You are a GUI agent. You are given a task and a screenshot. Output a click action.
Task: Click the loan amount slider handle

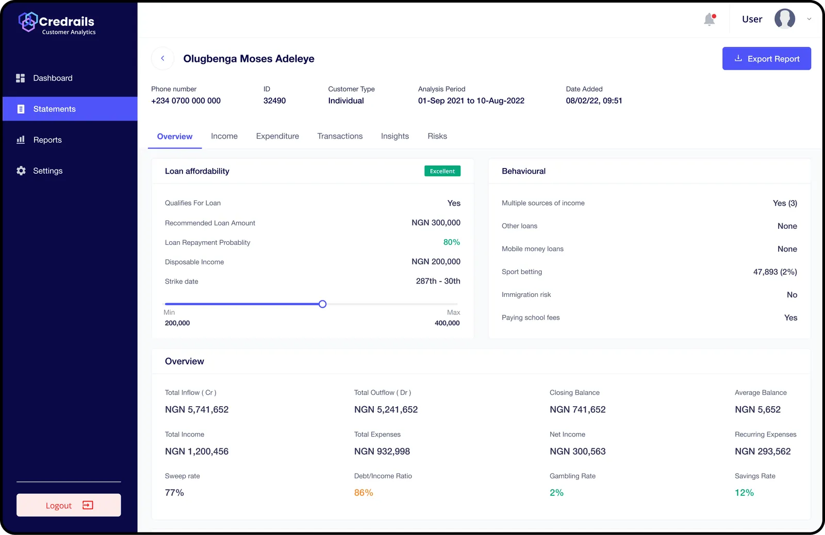click(322, 304)
